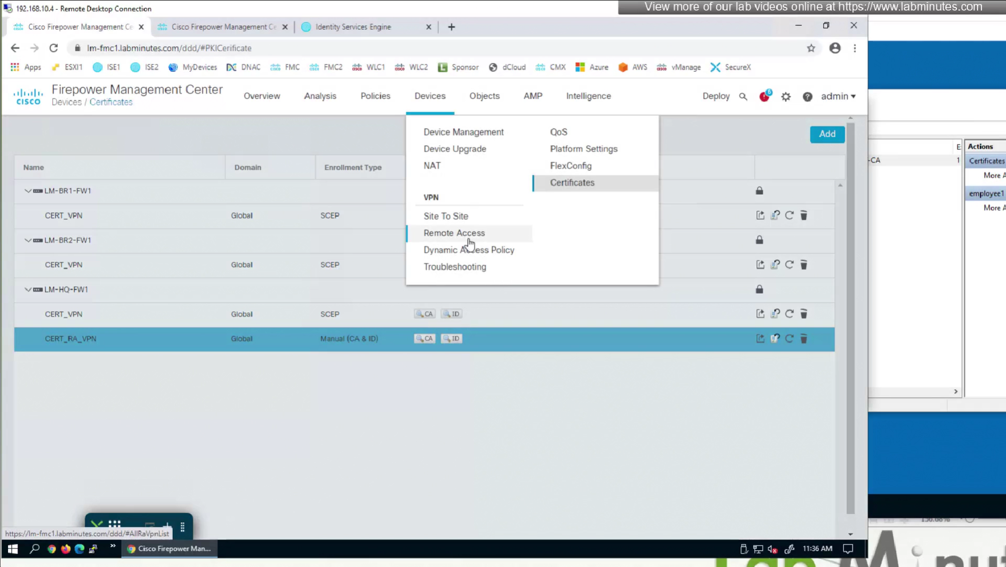Click the search magnifier in FMC header

[x=743, y=97]
